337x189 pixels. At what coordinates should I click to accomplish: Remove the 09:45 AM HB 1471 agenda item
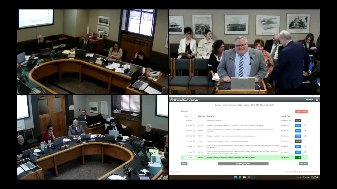pos(305,136)
